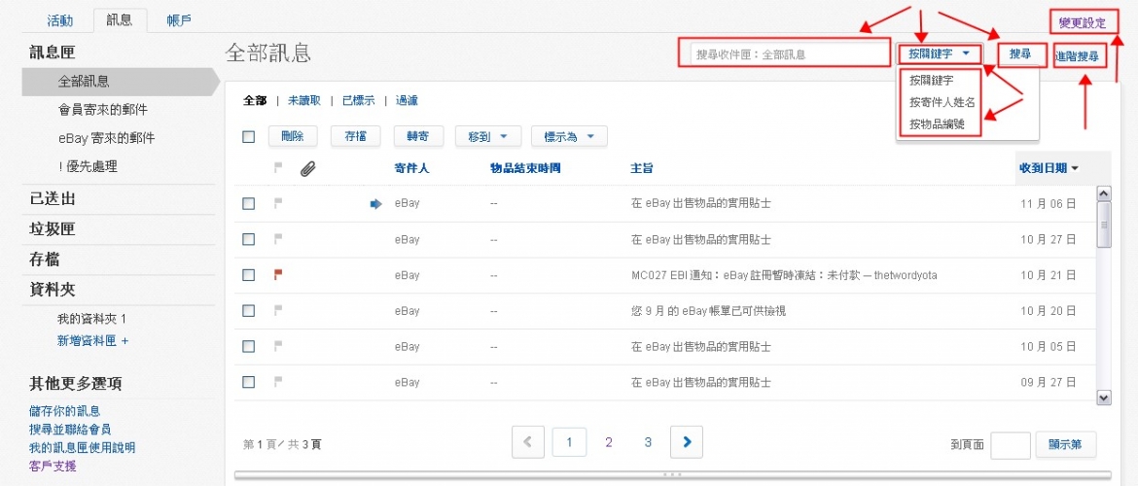Viewport: 1138px width, 486px height.
Task: Tick the select-all checkbox above the message list
Action: pyautogui.click(x=249, y=137)
